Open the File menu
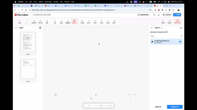 click(x=26, y=2)
